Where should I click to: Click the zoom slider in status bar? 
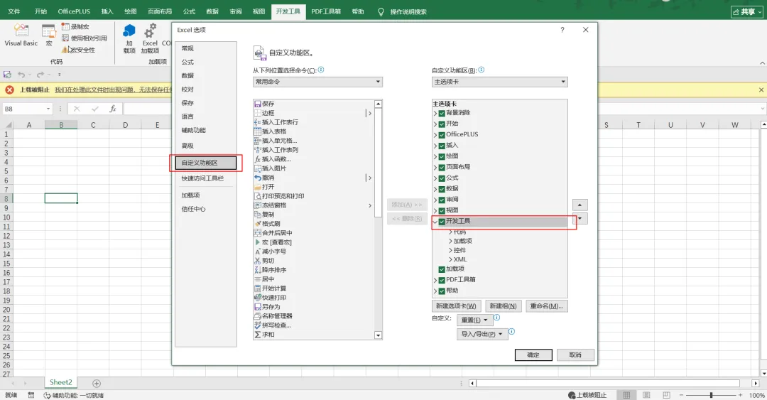coord(711,394)
